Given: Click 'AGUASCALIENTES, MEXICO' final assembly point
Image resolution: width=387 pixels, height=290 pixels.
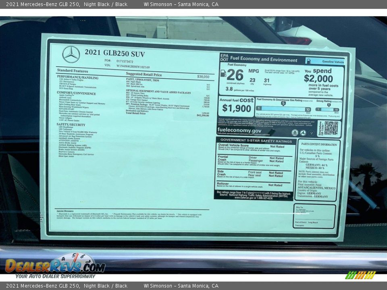Looking at the screenshot, I should [316, 188].
